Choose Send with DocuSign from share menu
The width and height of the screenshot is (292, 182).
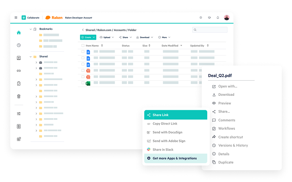pos(167,132)
